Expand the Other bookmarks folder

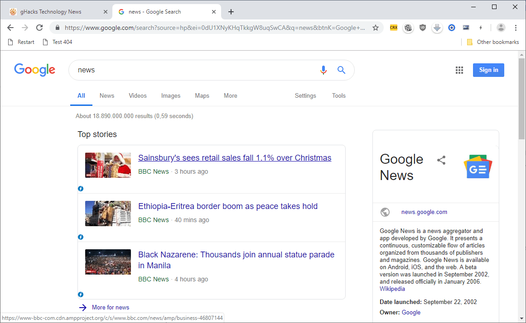click(492, 42)
